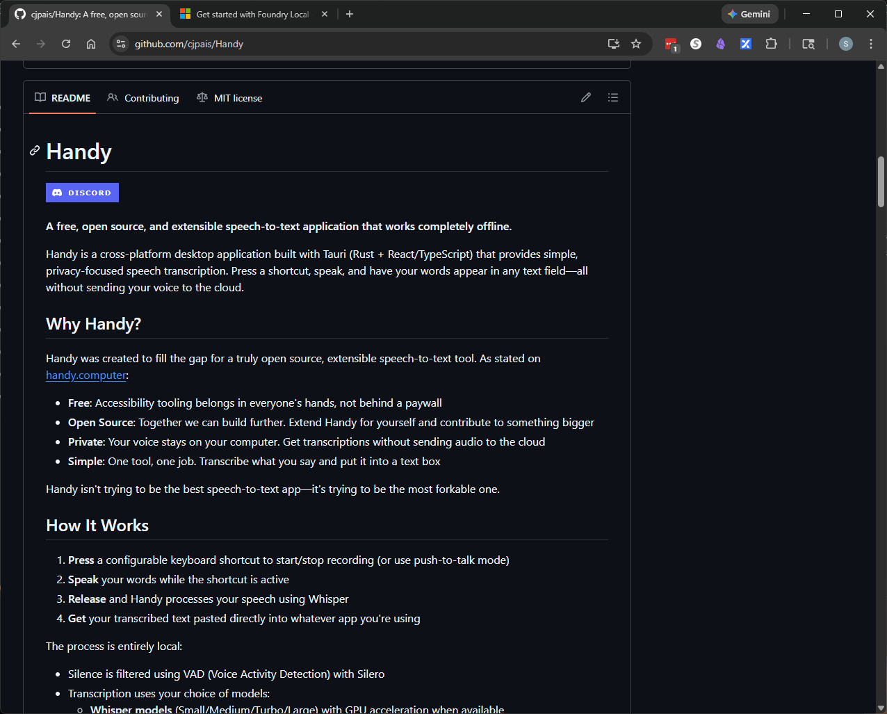Screen dimensions: 887x714
Task: Click the install-app icon in address bar
Action: tap(613, 43)
